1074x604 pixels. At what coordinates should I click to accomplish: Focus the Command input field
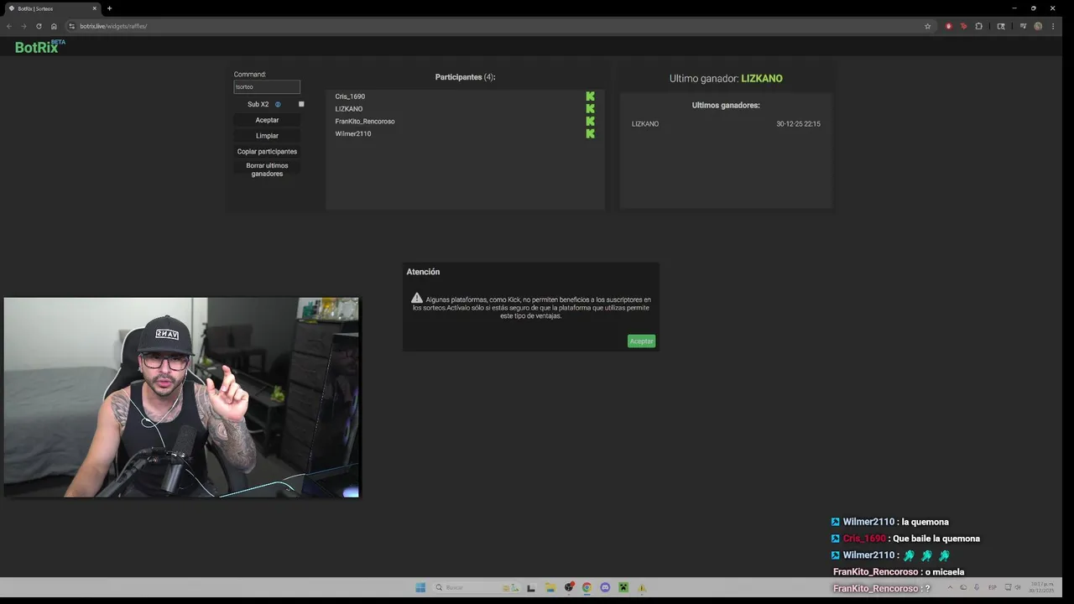pos(267,86)
